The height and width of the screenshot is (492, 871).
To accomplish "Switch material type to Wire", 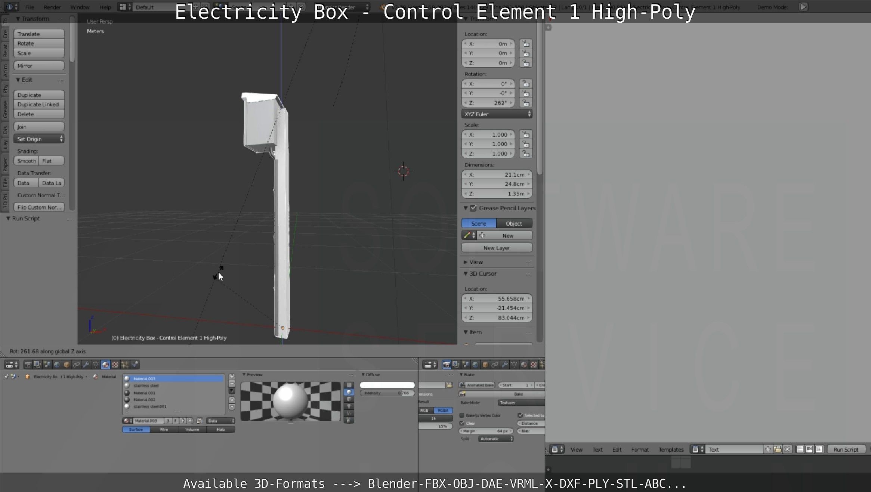I will [x=164, y=430].
